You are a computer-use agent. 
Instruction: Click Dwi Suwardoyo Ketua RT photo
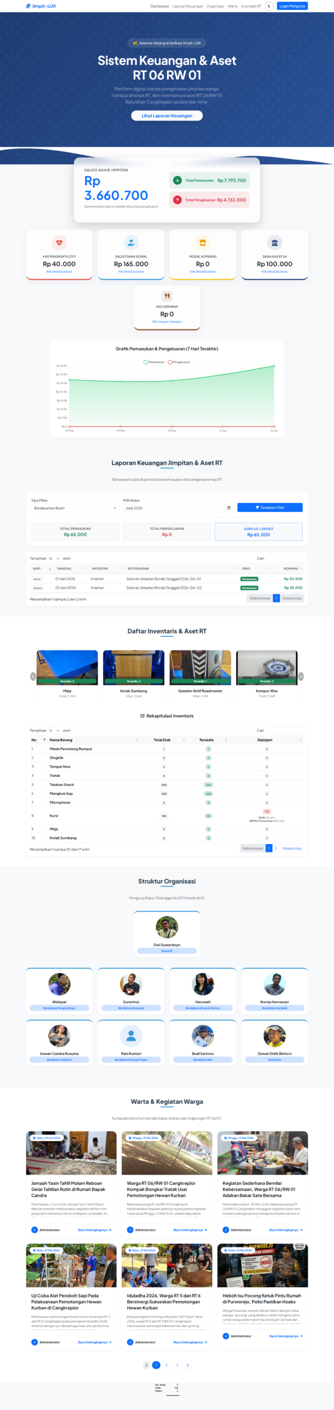[167, 928]
